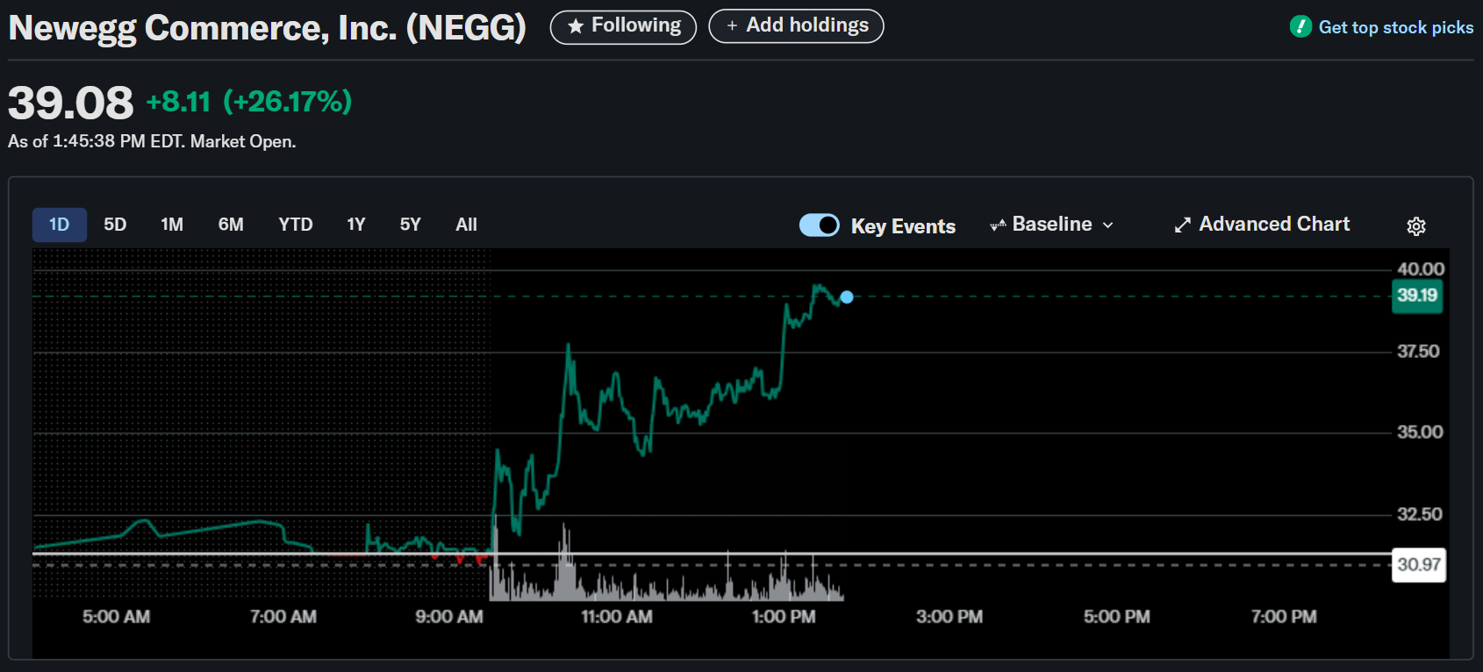The width and height of the screenshot is (1483, 672).
Task: Click the 11:00 AM time axis label
Action: click(617, 617)
